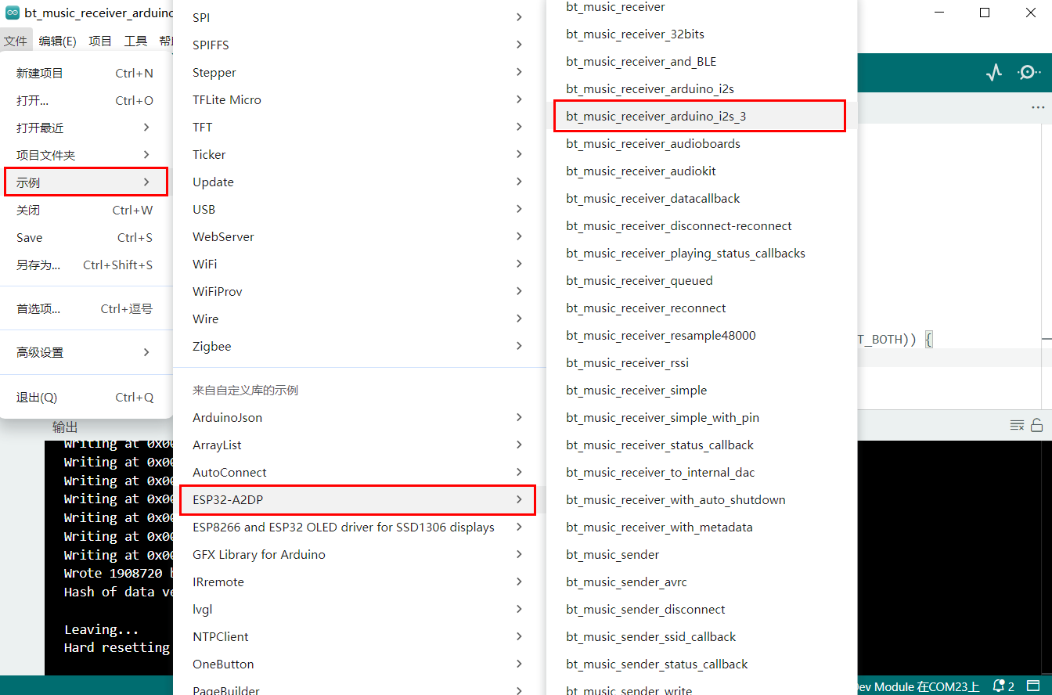This screenshot has height=695, width=1052.
Task: Open the Serial Plotter icon
Action: click(994, 73)
